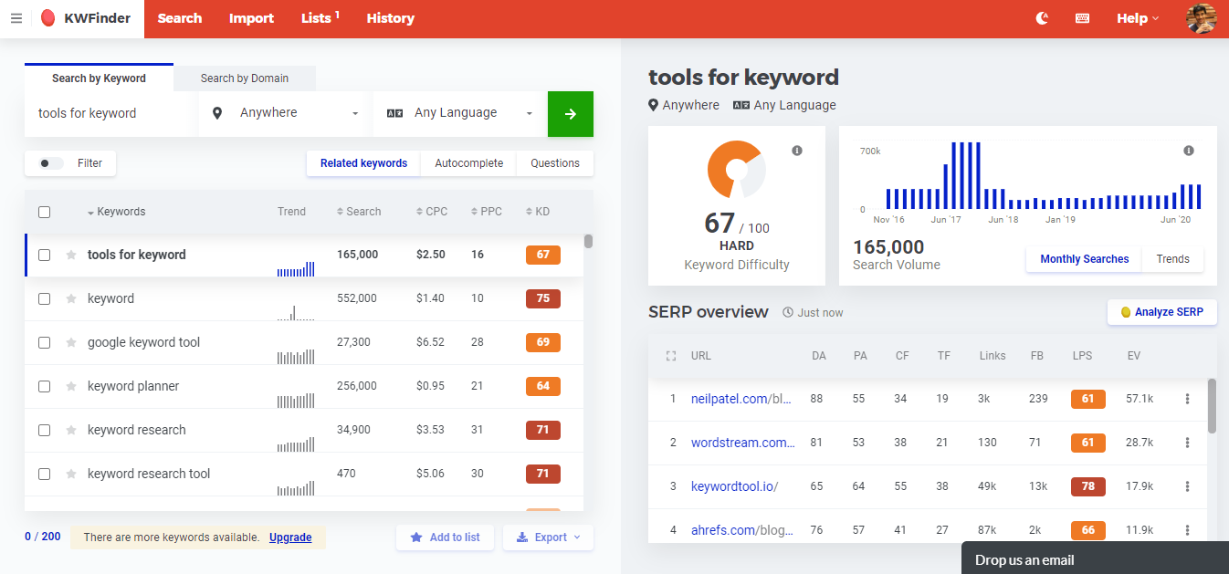The height and width of the screenshot is (574, 1229).
Task: Go to the Search menu
Action: pos(180,18)
